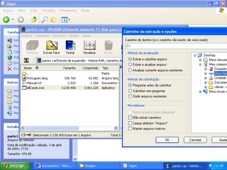Screen dimensions: 227x170
Task: Click the publish globe task icon
Action: point(9,57)
